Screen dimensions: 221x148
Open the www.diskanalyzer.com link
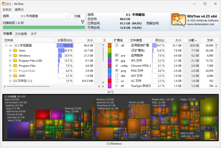[x=201, y=24]
